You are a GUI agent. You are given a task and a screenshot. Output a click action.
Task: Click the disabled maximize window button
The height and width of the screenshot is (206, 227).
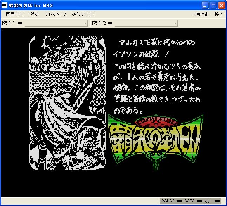pos(213,6)
